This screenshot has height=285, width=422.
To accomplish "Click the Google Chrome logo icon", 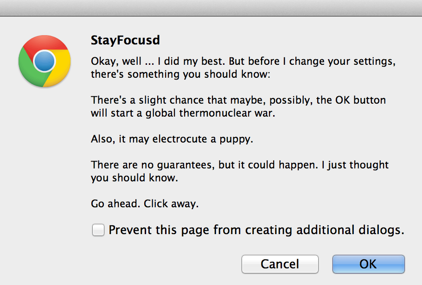I will point(45,61).
